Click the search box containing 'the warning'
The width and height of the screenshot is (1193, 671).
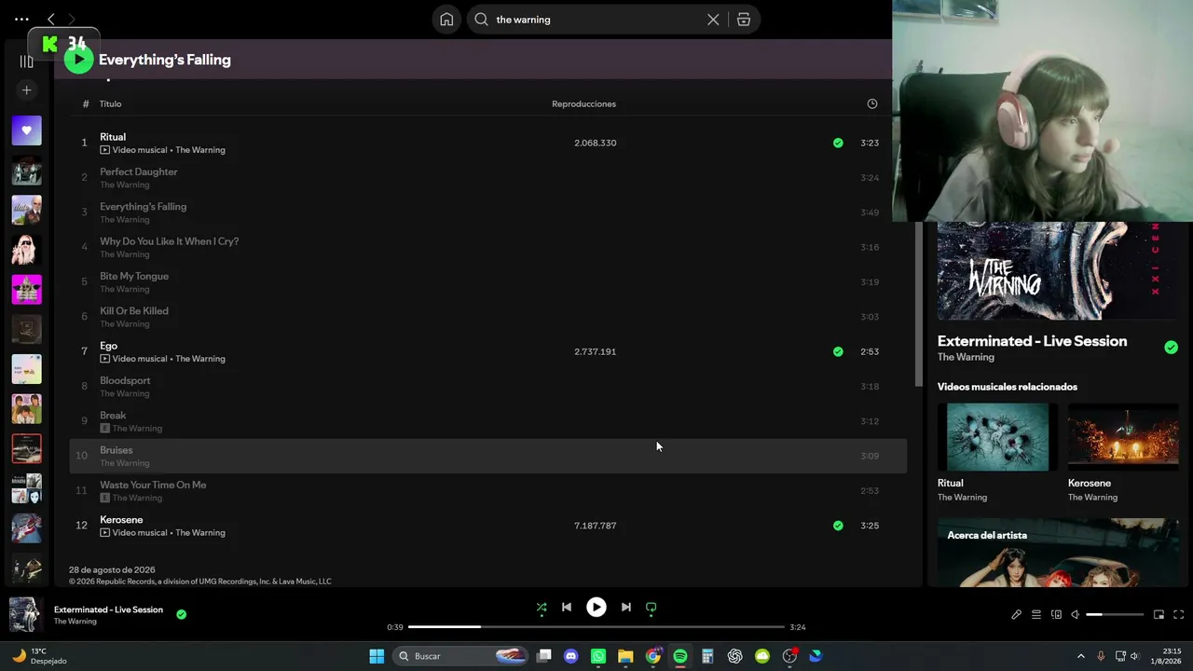click(596, 20)
